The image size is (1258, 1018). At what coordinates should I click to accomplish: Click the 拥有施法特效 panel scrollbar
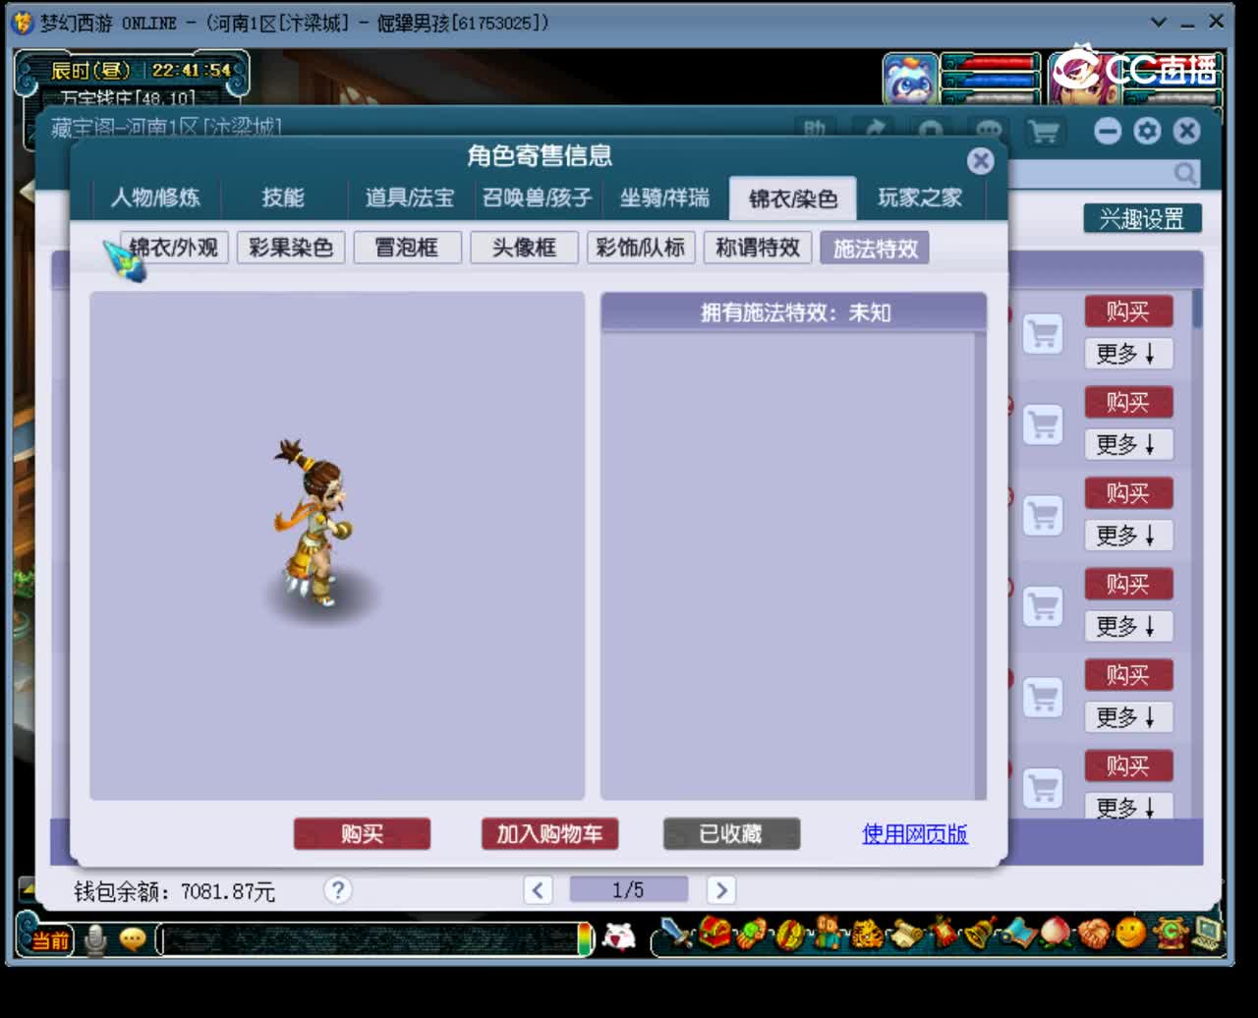(980, 566)
